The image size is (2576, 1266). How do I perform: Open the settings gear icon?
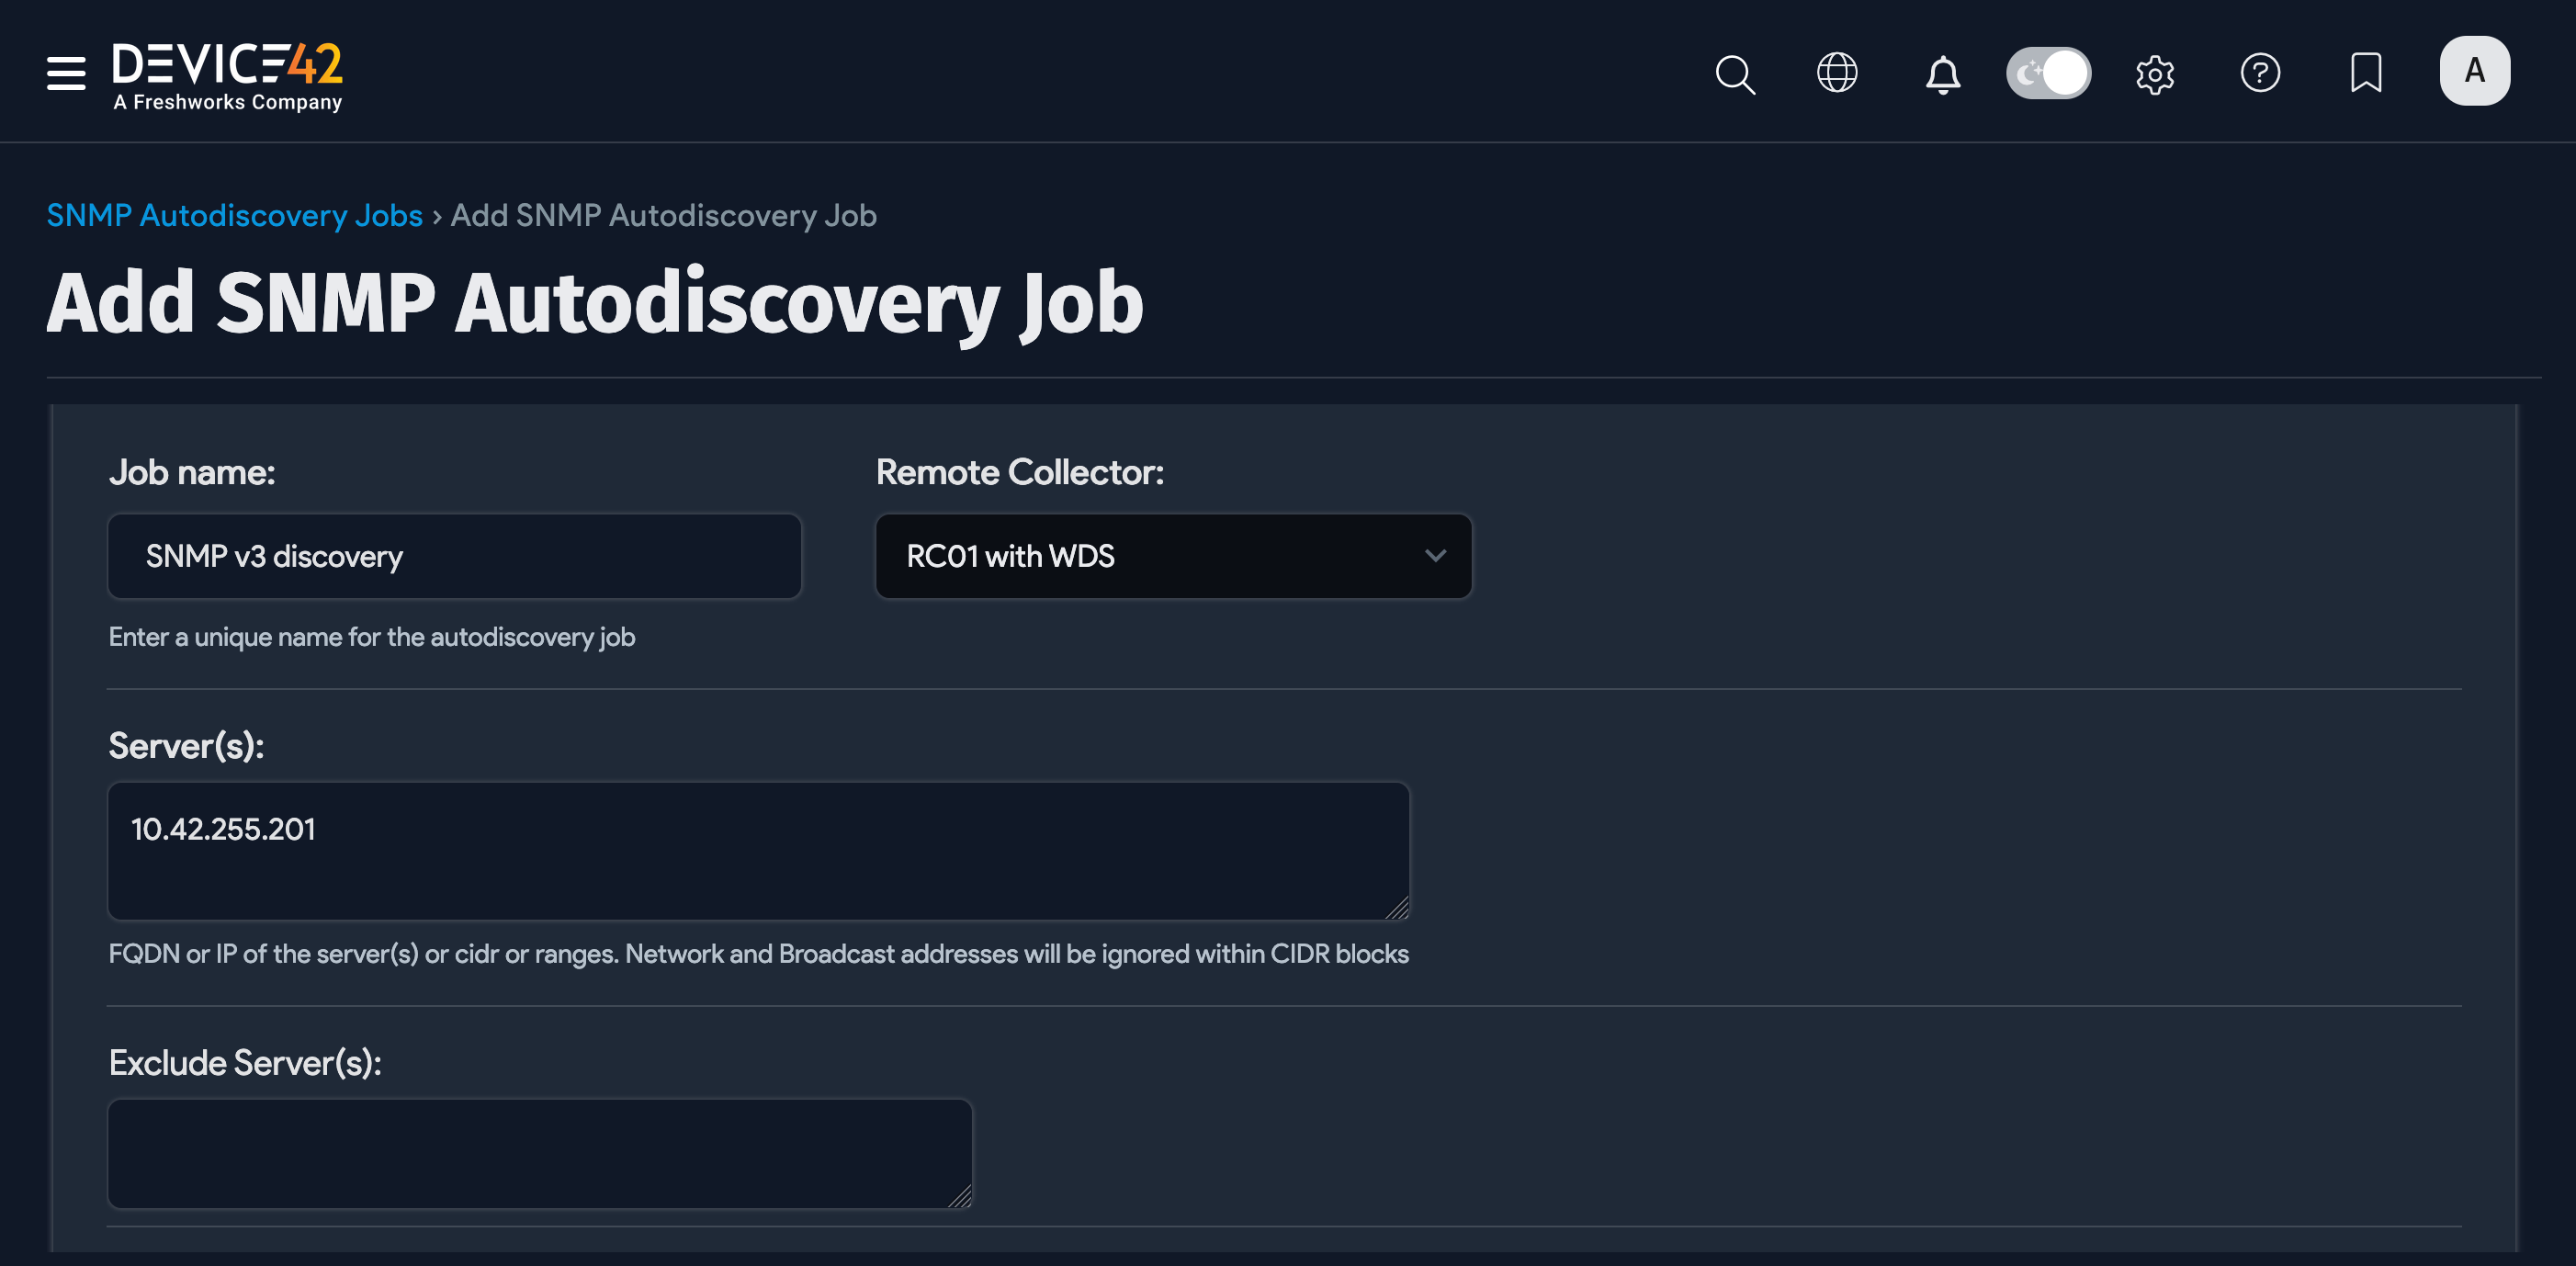click(x=2155, y=74)
